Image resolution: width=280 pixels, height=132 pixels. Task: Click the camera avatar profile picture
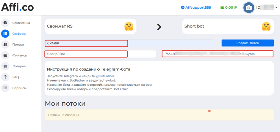click(x=249, y=8)
